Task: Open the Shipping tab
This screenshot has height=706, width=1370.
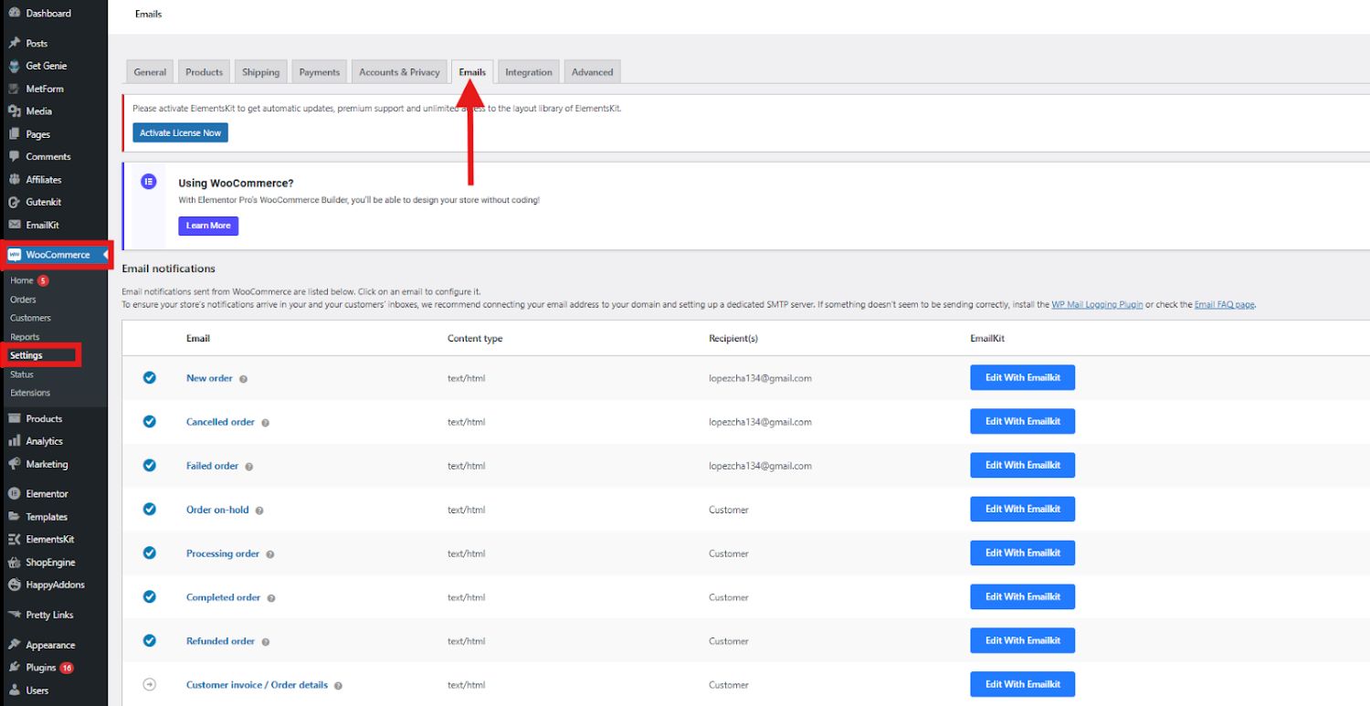Action: [x=261, y=72]
